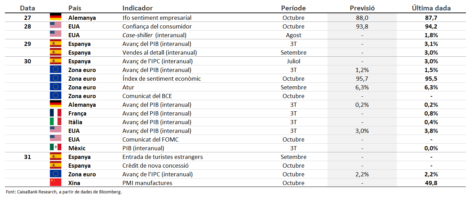Click the US flag in Comunicat del FOMC row
This screenshot has height=200, width=468.
(56, 139)
